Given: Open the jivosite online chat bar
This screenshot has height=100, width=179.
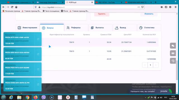Looking at the screenshot, I should pyautogui.click(x=151, y=91).
